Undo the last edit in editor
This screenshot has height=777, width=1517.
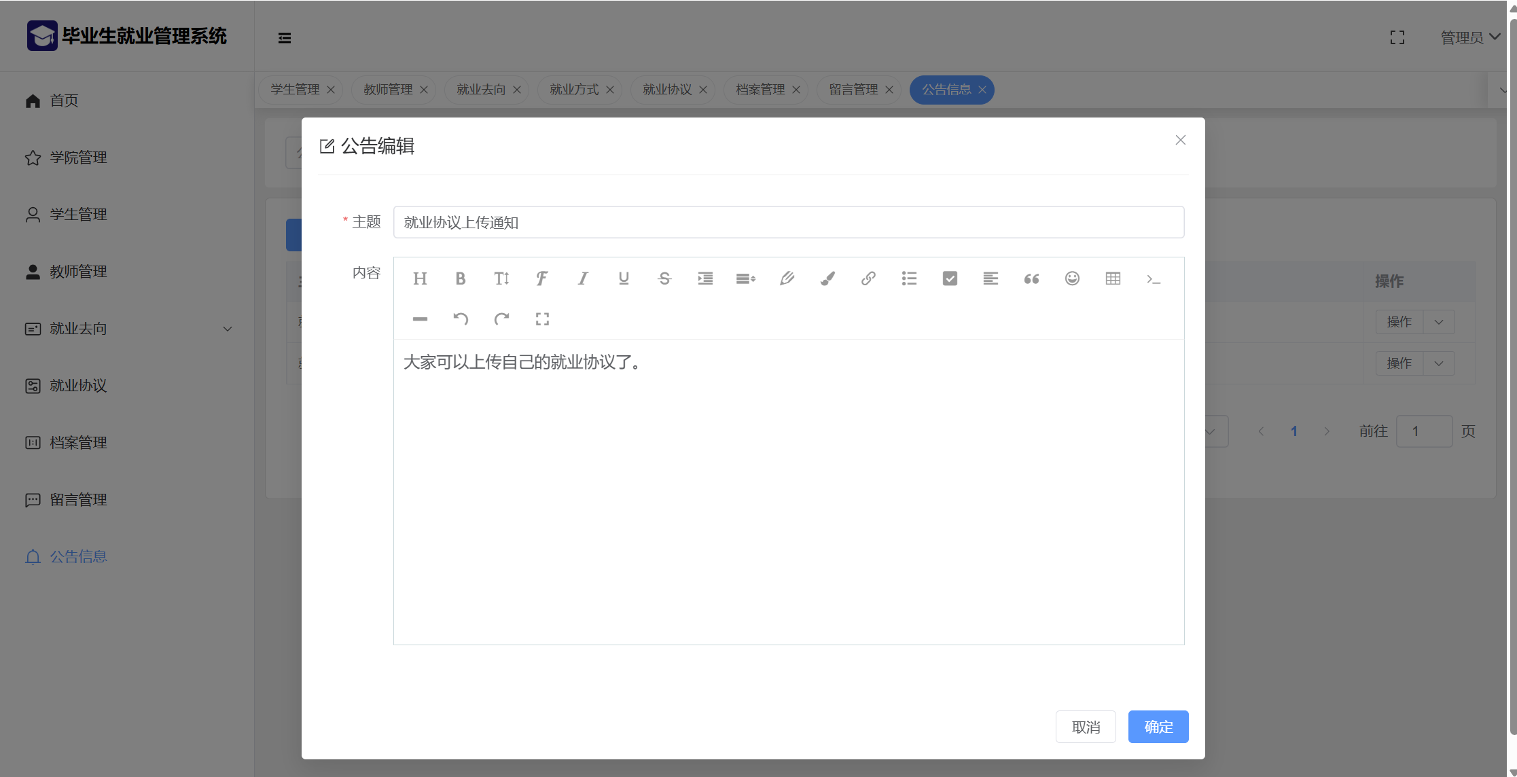tap(461, 319)
